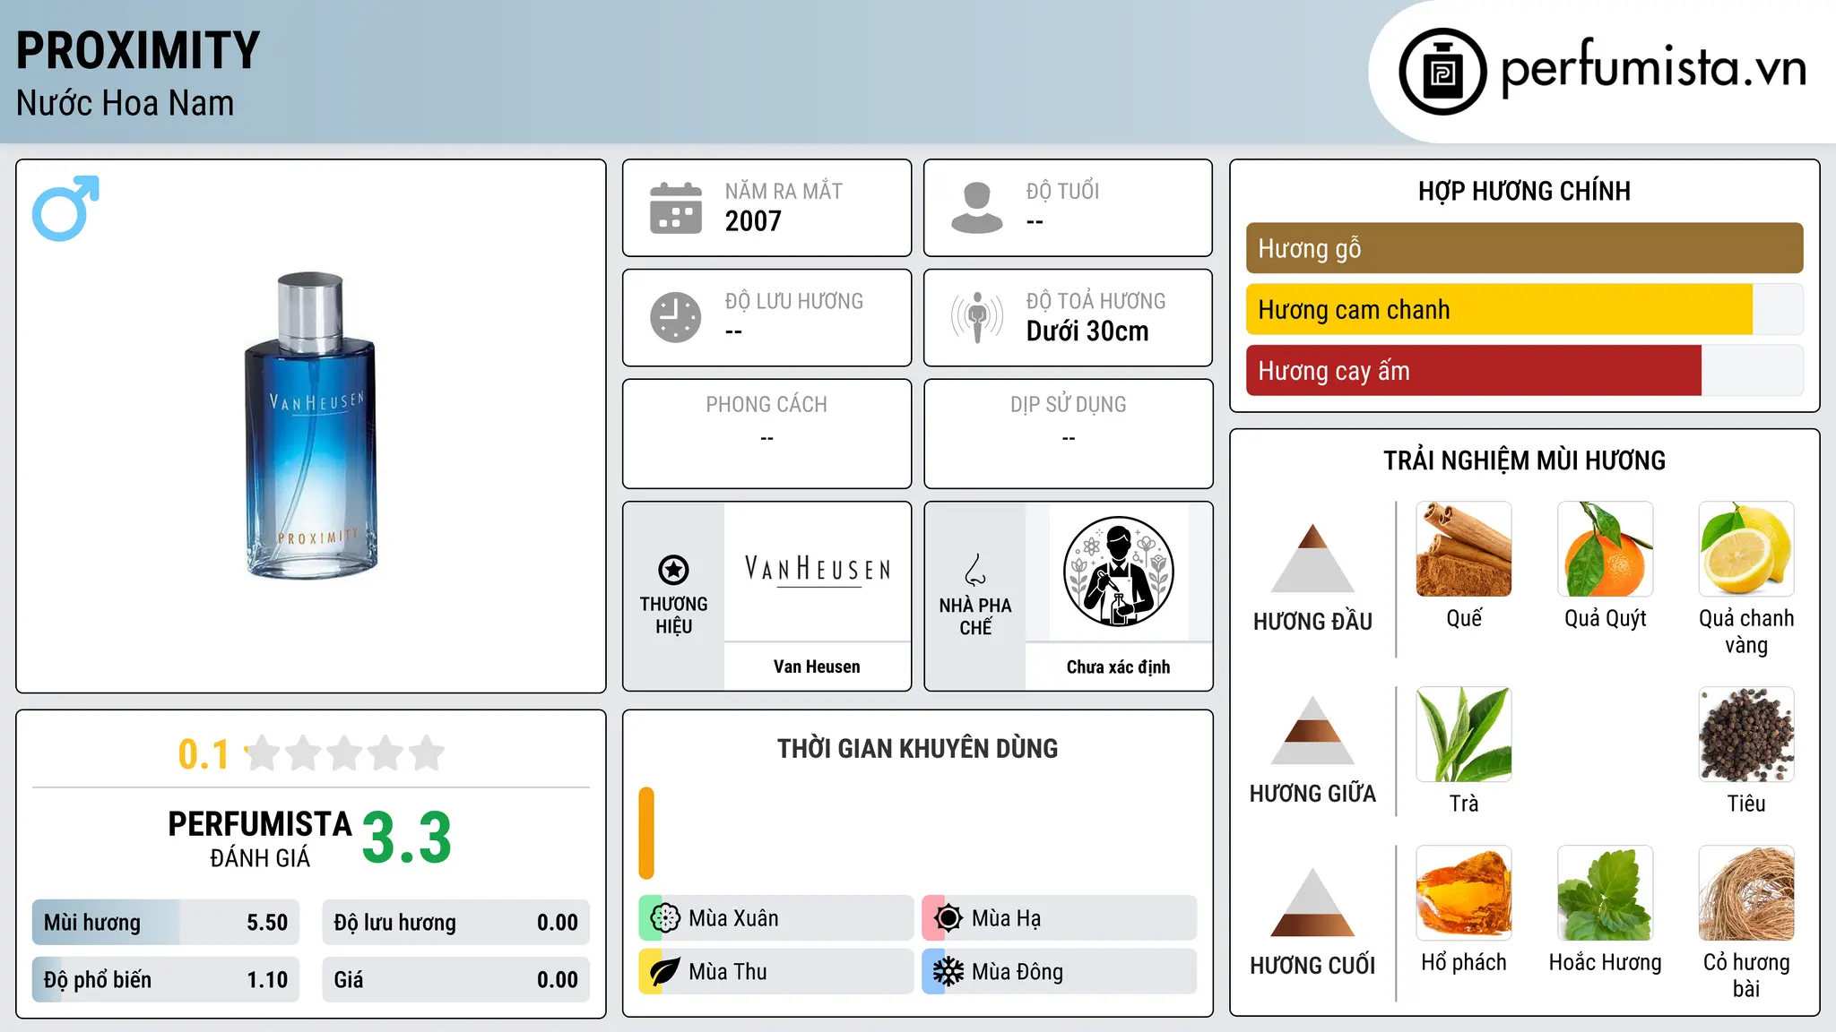Click the Mùa Xuân season label
Screen dimensions: 1836x1032
(x=733, y=918)
